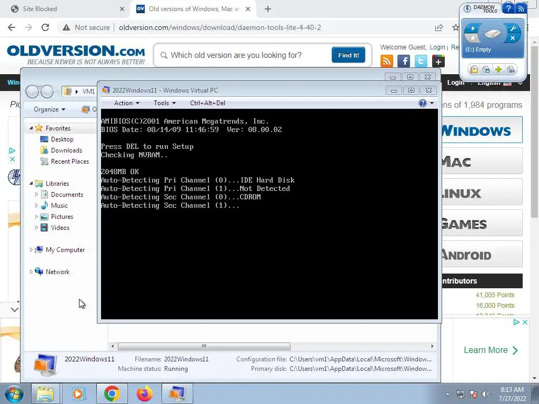Expand the Documents library node
539x404 pixels.
point(36,195)
